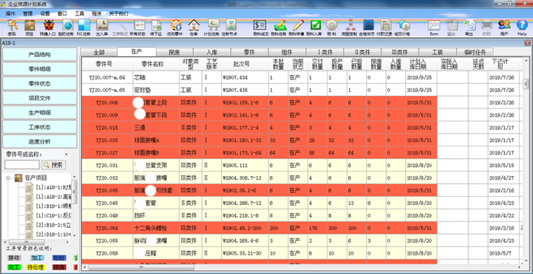Switch to the 全部 tab
This screenshot has width=533, height=274.
(x=99, y=53)
